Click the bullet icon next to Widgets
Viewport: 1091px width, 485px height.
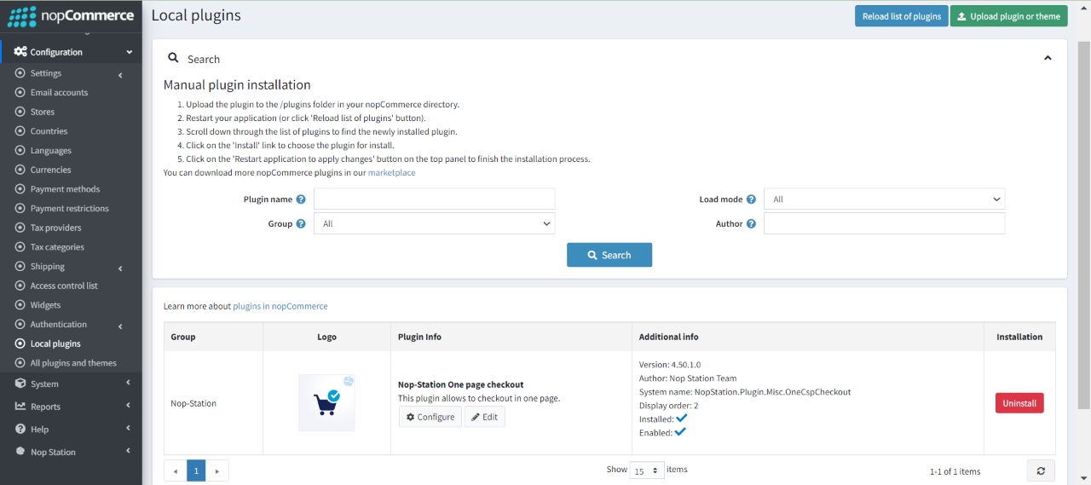click(20, 305)
